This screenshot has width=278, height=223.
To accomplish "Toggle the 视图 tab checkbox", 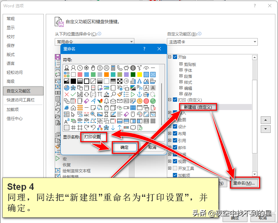I will tap(175, 161).
